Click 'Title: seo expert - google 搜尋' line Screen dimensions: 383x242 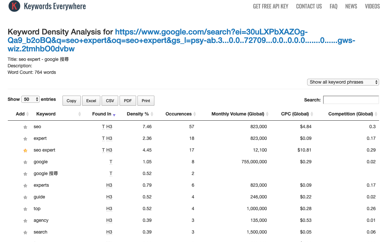[38, 59]
